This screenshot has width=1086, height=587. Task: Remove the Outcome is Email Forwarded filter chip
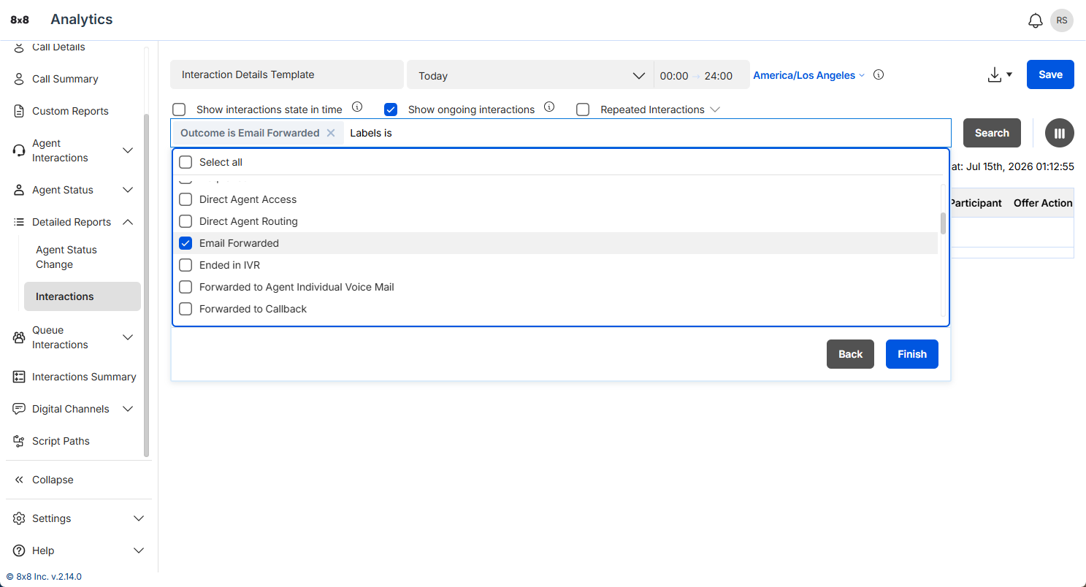point(331,133)
